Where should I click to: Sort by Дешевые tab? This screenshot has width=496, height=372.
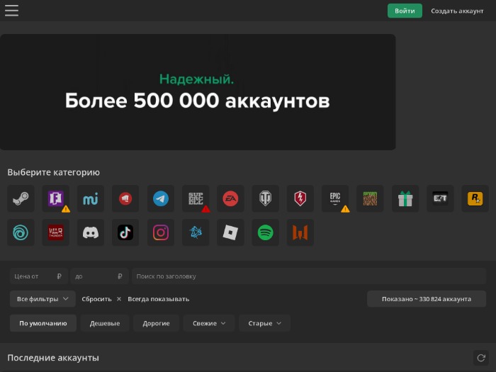click(105, 323)
